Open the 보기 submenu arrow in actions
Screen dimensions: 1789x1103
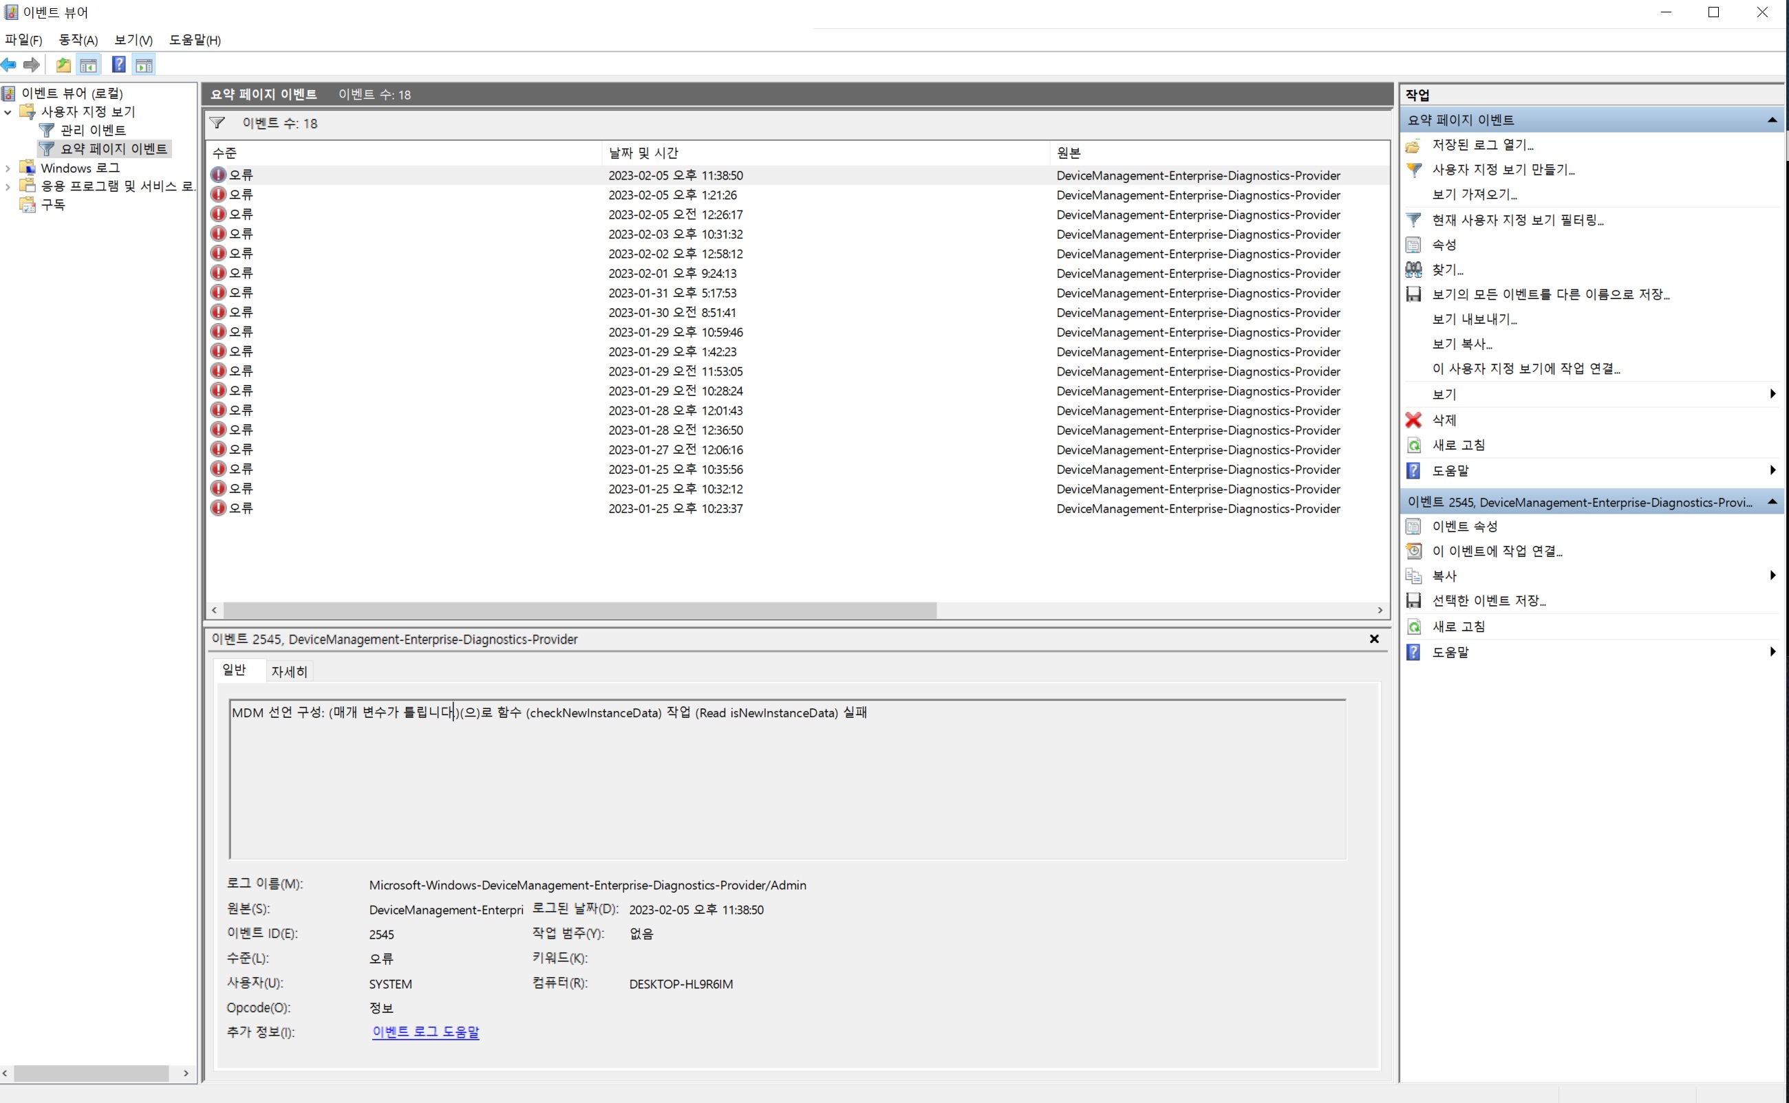point(1773,394)
